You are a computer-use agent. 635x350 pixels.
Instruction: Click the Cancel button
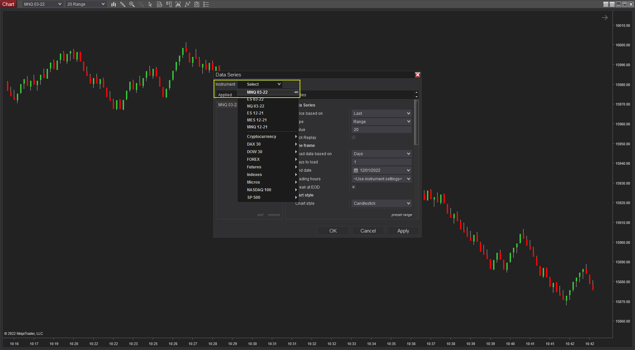(368, 231)
